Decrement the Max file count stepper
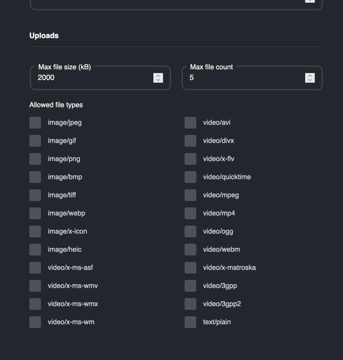Viewport: 343px width, 360px height. click(310, 80)
